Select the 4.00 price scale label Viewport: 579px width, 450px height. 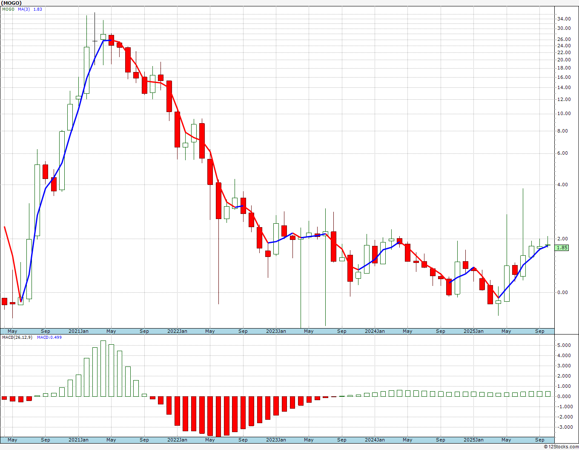click(563, 185)
